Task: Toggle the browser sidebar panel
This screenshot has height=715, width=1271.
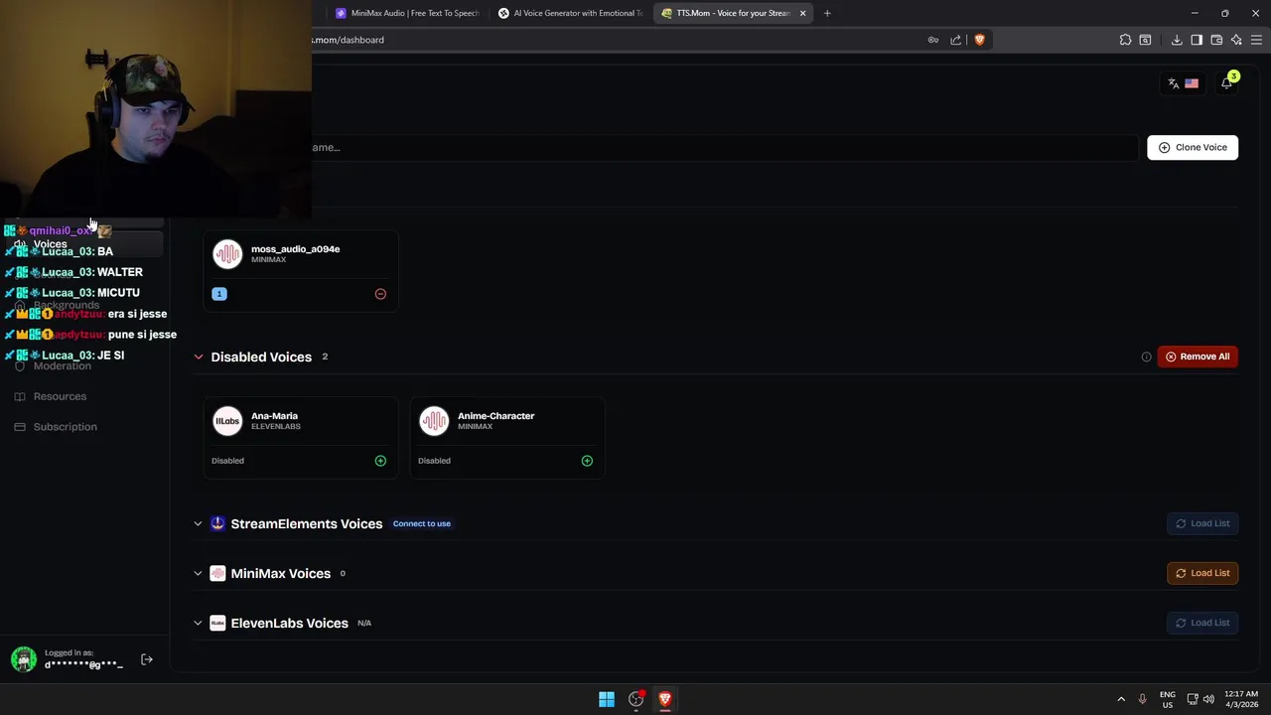Action: (x=1197, y=40)
